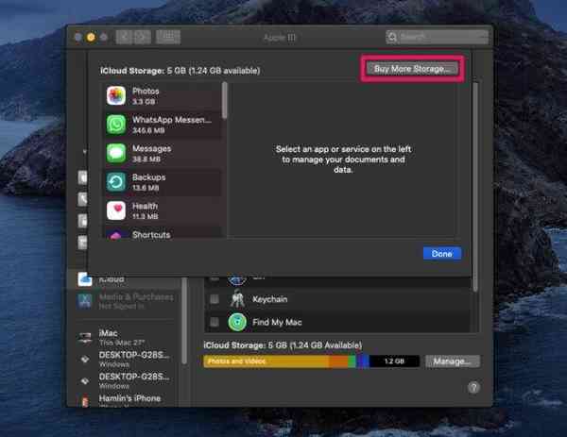Screen dimensions: 567x437
Task: Toggle the Keychain checkbox
Action: pyautogui.click(x=215, y=299)
